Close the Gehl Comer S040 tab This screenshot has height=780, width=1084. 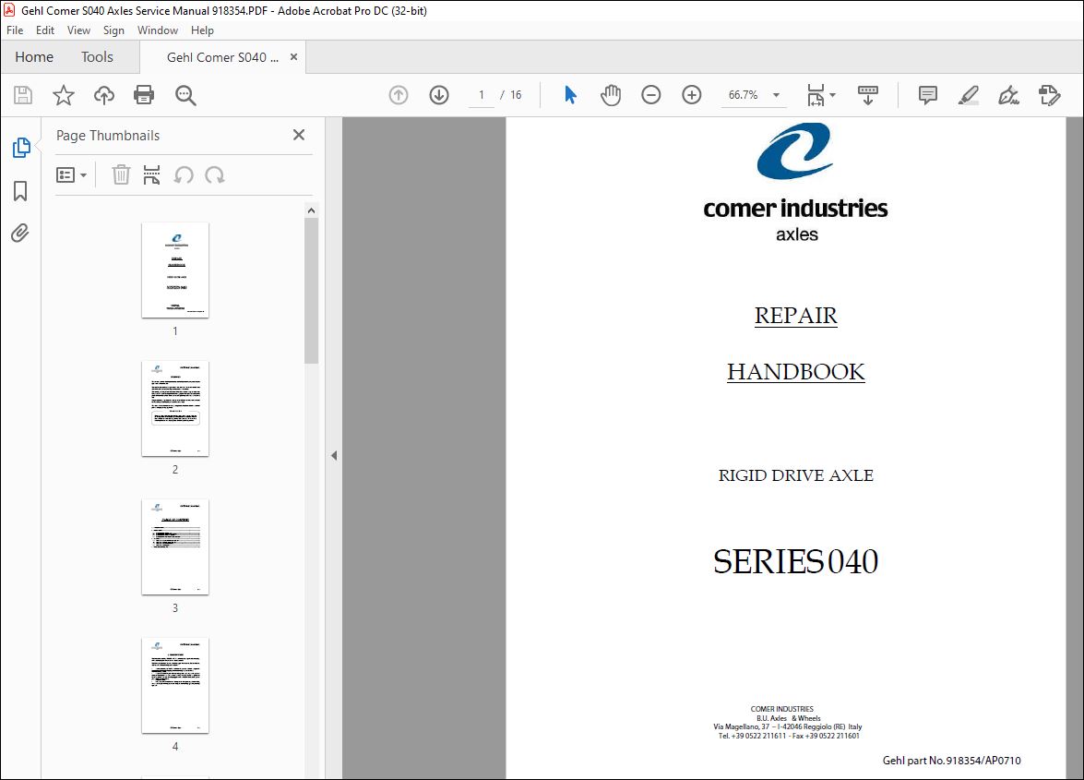pyautogui.click(x=293, y=56)
